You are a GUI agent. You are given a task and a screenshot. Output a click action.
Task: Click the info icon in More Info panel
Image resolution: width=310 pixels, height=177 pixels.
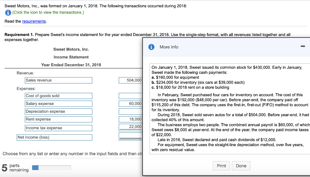tap(151, 47)
